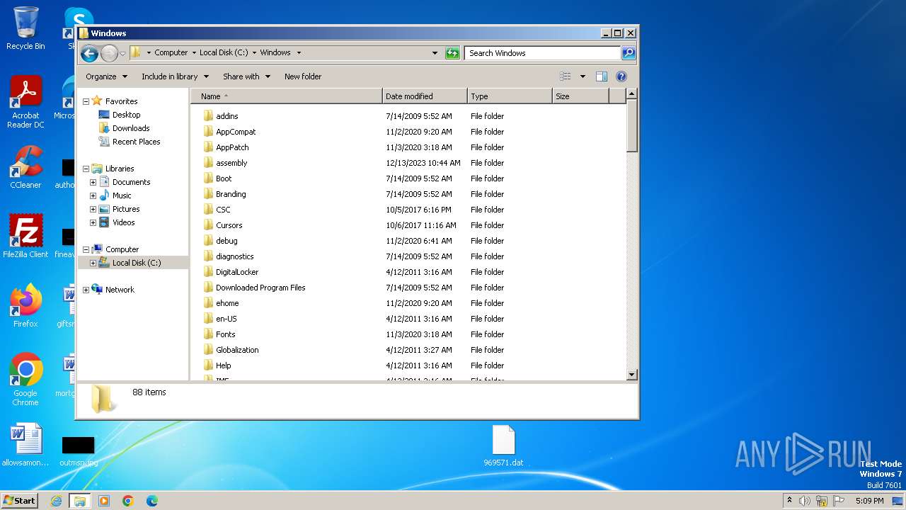Click the file list scroll up arrow
This screenshot has width=906, height=510.
point(632,94)
